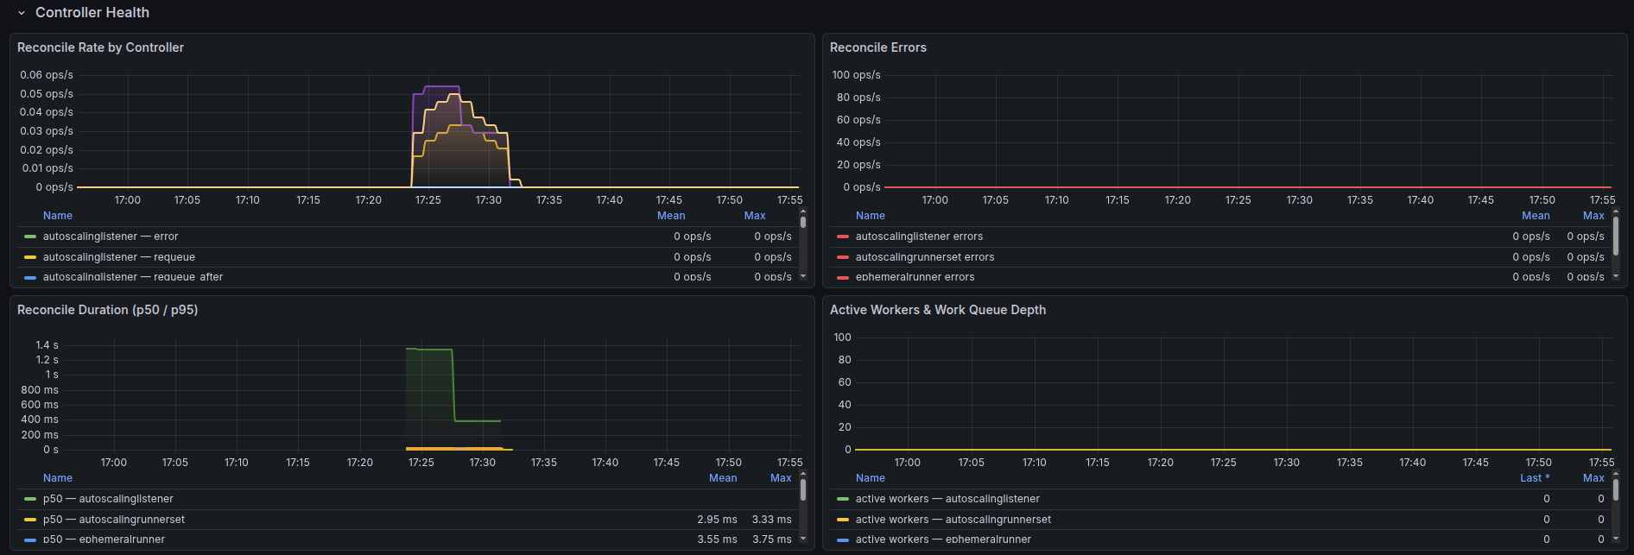1634x555 pixels.
Task: Open the Reconcile Rate by Controller panel title
Action: pos(100,47)
